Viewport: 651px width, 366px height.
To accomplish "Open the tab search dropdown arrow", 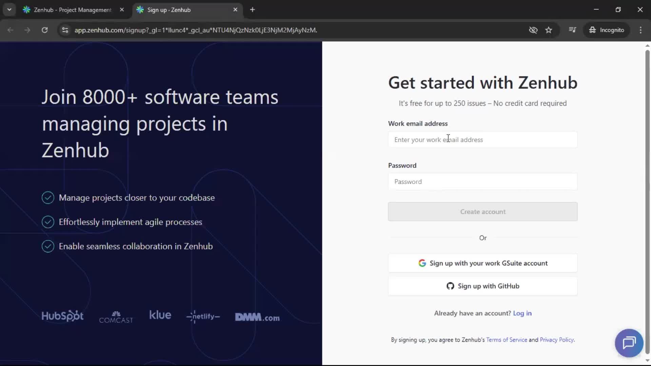I will 9,9.
